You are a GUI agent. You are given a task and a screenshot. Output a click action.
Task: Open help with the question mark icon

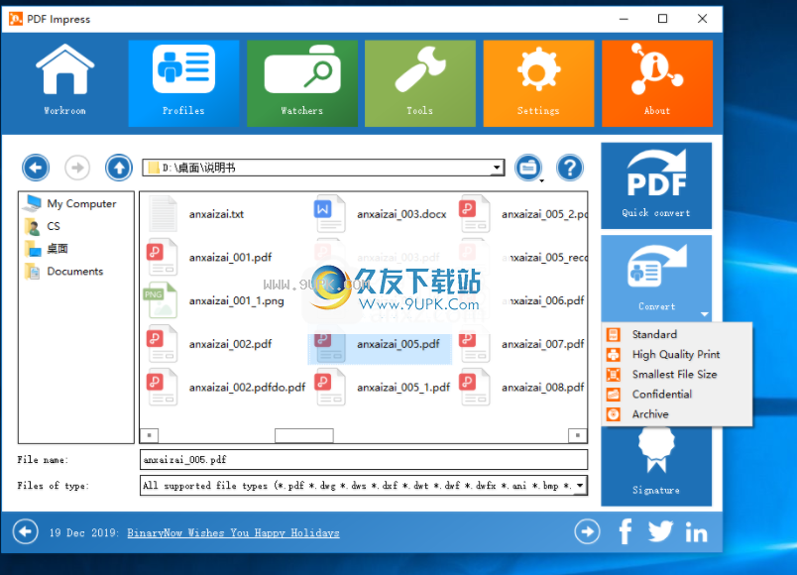[570, 168]
